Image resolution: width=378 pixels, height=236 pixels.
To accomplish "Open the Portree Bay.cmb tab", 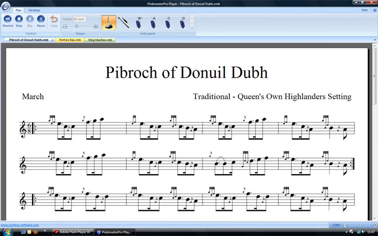I will pos(69,40).
